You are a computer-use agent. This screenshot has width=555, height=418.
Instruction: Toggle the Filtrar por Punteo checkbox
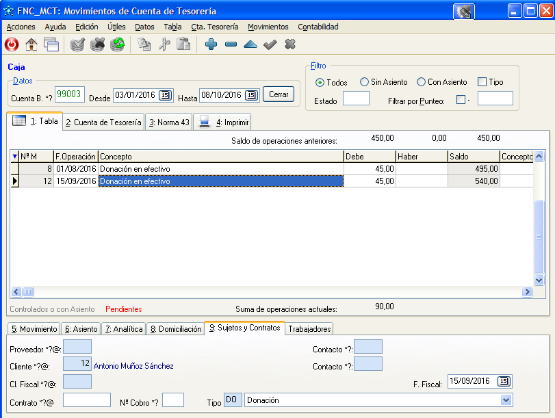[461, 99]
